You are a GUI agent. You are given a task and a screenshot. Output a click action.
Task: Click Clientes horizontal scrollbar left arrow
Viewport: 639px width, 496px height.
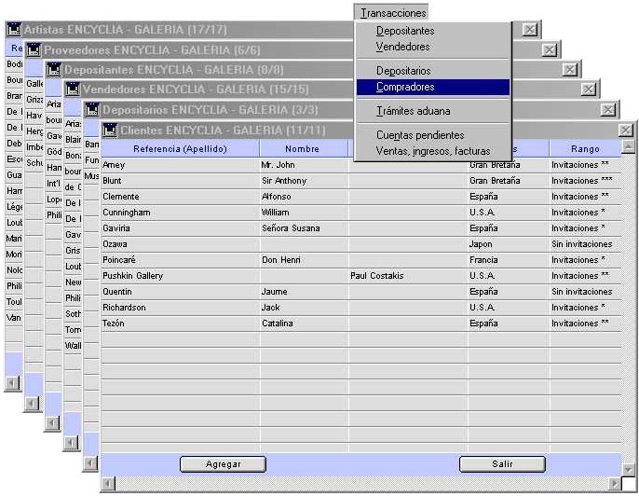click(x=108, y=484)
